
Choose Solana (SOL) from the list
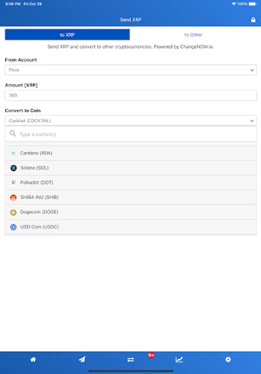pos(34,168)
